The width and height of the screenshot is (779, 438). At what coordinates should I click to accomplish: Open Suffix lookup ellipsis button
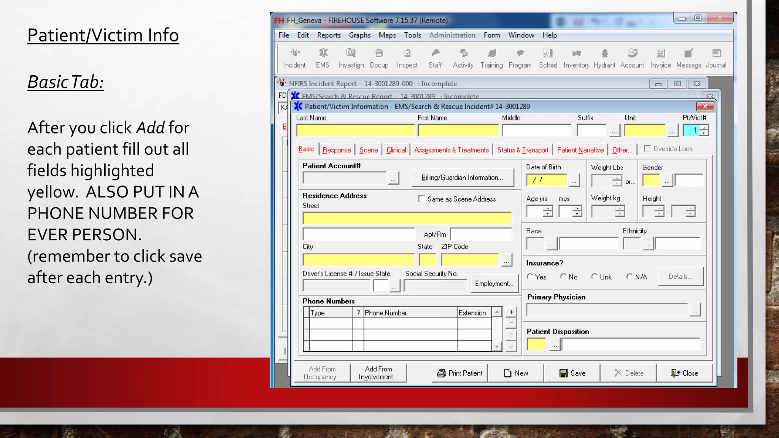coord(614,130)
